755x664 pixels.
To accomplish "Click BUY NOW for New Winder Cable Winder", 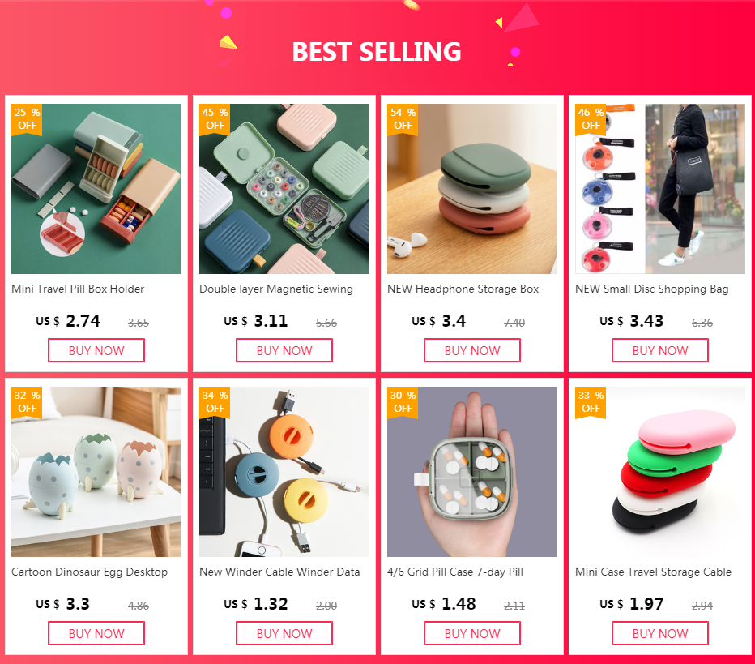I will (284, 633).
